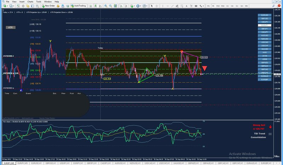Viewport: 283px width, 165px height.
Task: Open the search magnifier icon
Action: [x=274, y=6]
